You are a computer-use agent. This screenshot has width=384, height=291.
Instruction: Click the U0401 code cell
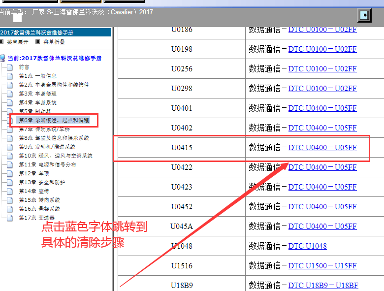[x=182, y=108]
